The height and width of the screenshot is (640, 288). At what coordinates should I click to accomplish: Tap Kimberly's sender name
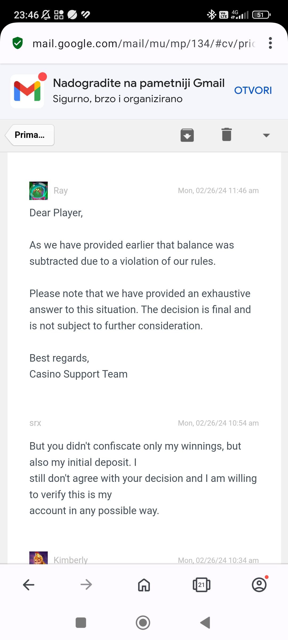[71, 560]
